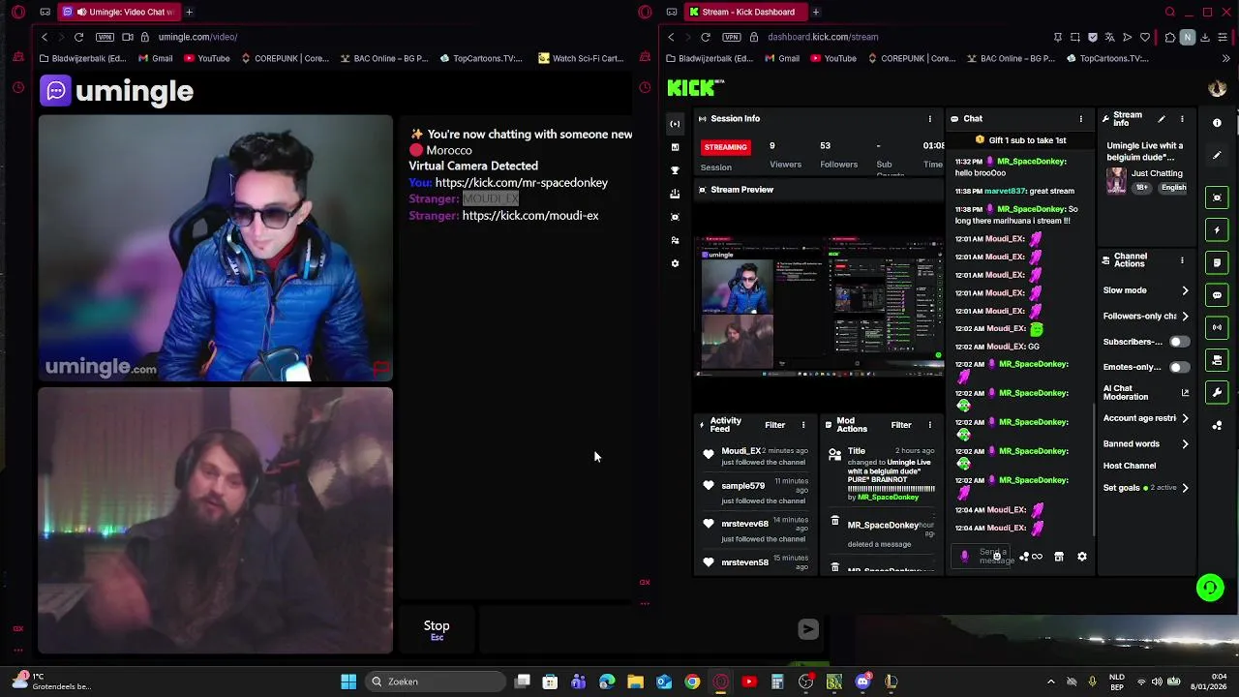Open Stream info panel menu dots
This screenshot has width=1239, height=697.
click(1182, 119)
